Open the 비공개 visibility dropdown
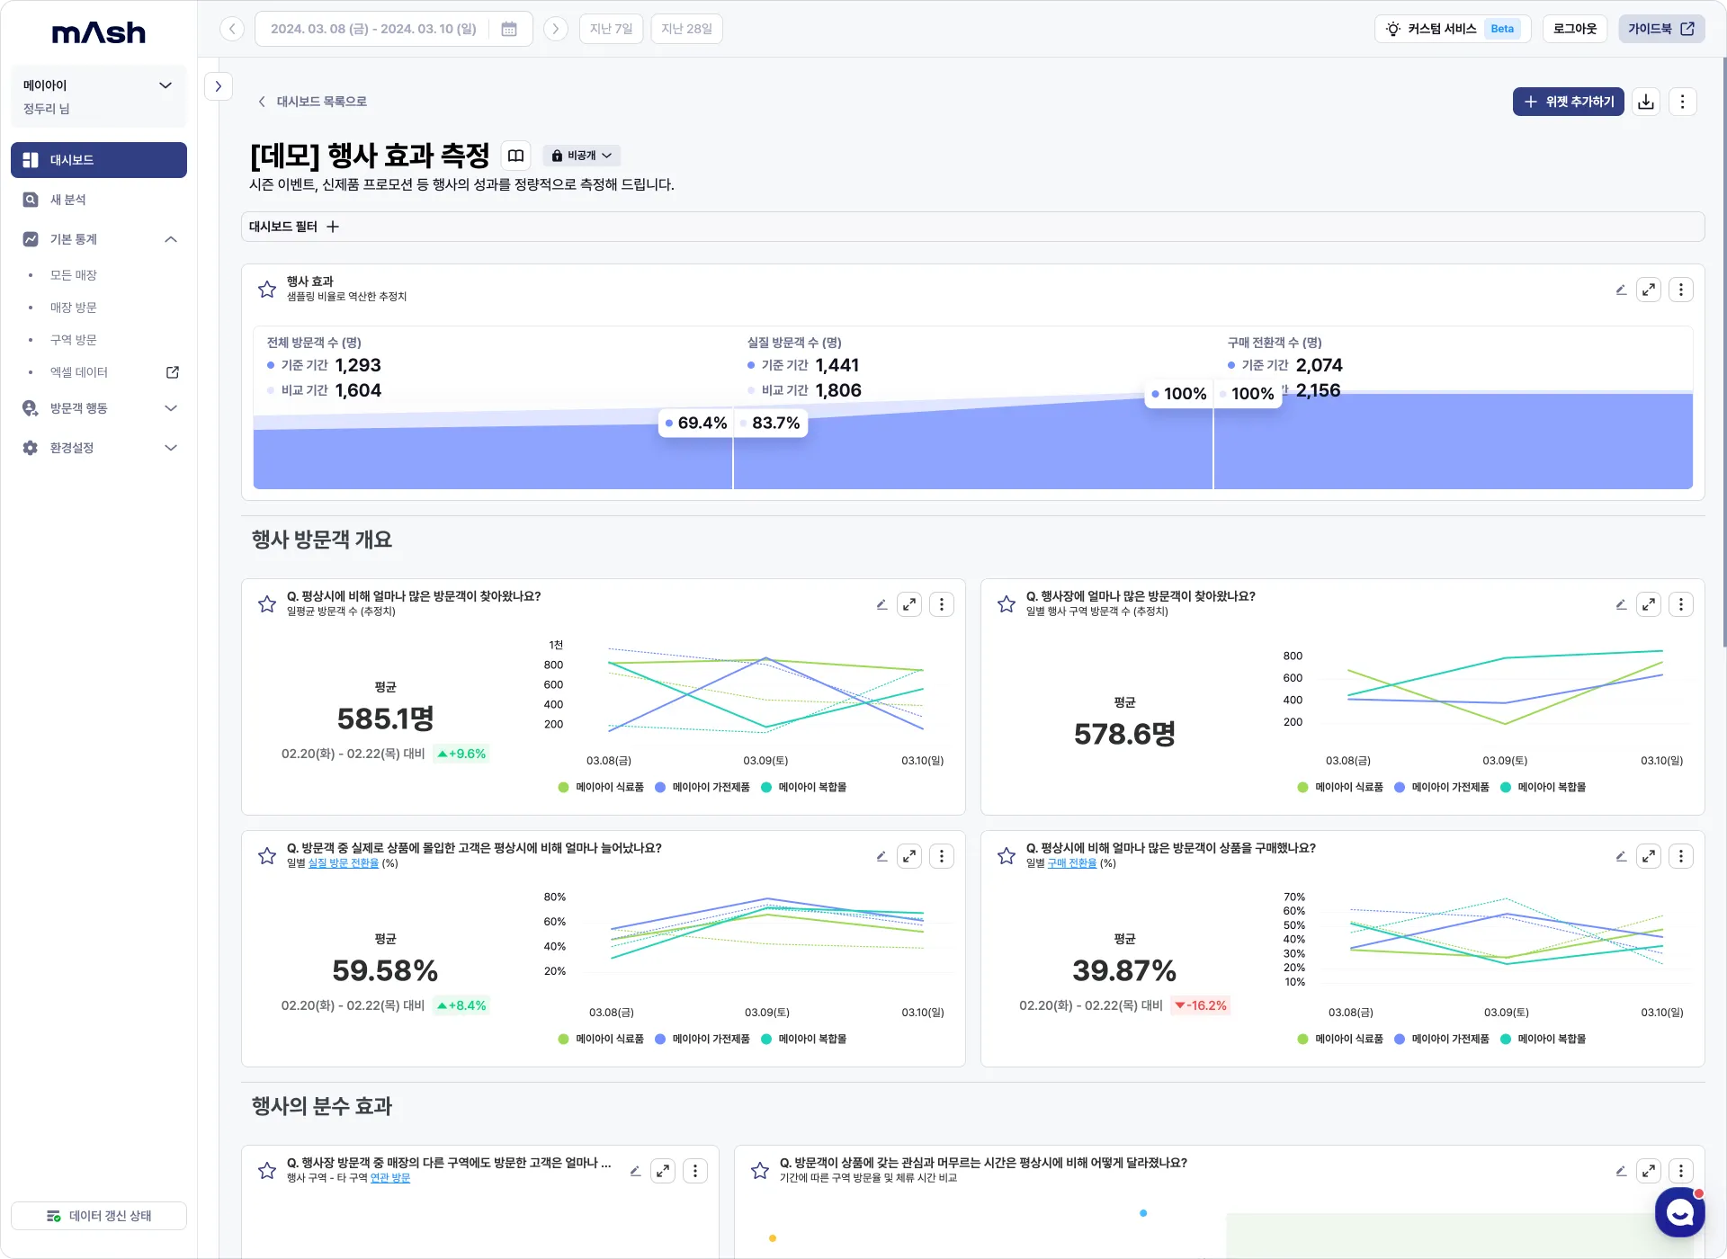 point(582,156)
